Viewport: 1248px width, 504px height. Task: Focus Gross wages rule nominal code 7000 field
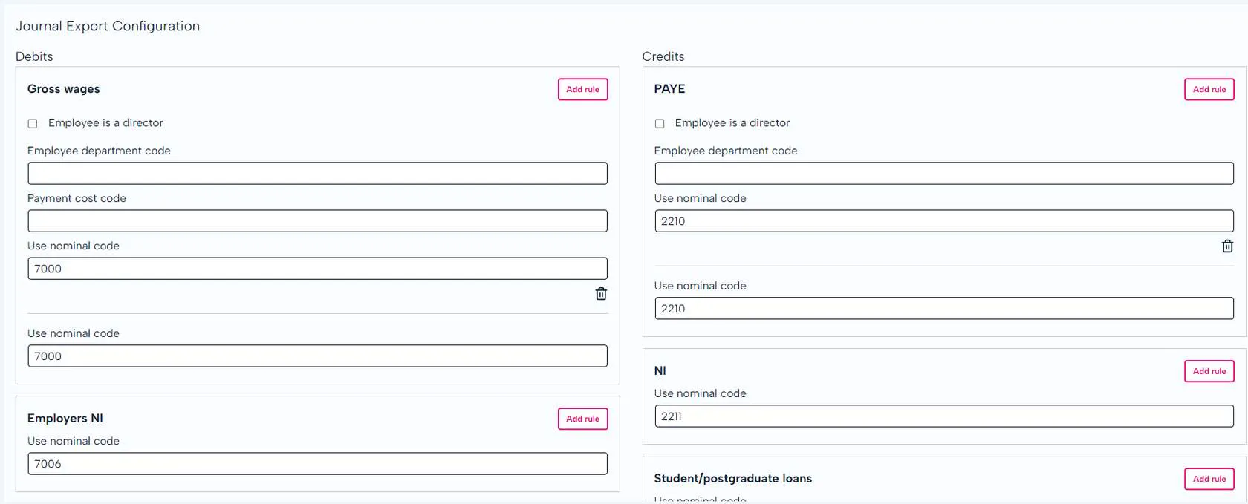coord(317,269)
